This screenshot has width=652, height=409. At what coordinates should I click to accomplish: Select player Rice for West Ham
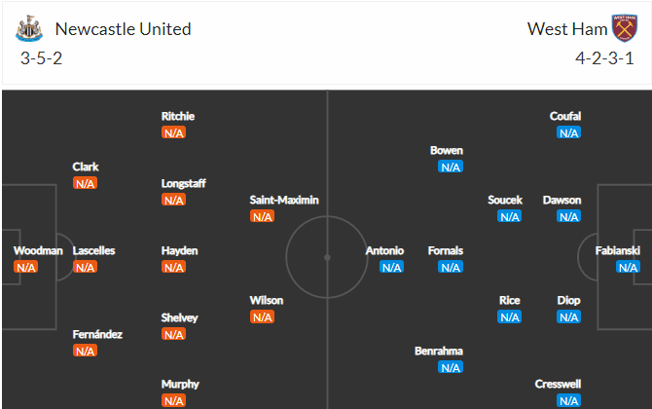510,300
